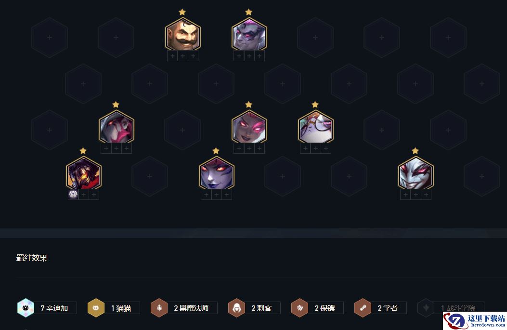Click the 2 学者 trait label
The height and width of the screenshot is (330, 507).
(x=388, y=308)
